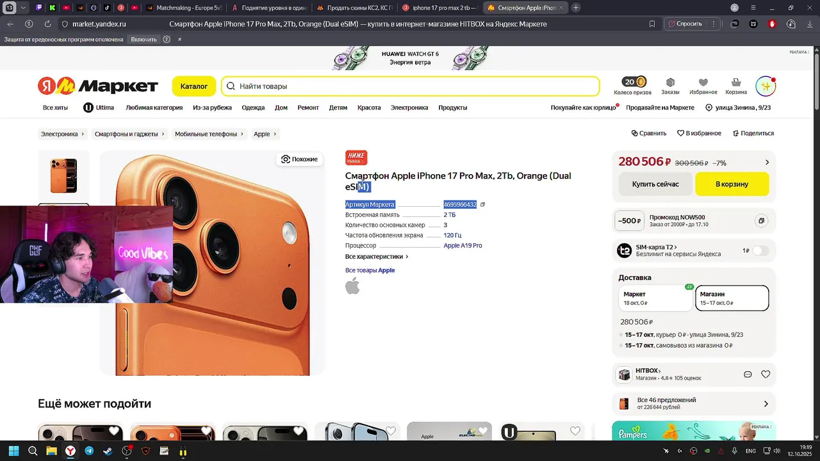The height and width of the screenshot is (461, 820).
Task: Click the 120 Гц value link
Action: click(452, 235)
